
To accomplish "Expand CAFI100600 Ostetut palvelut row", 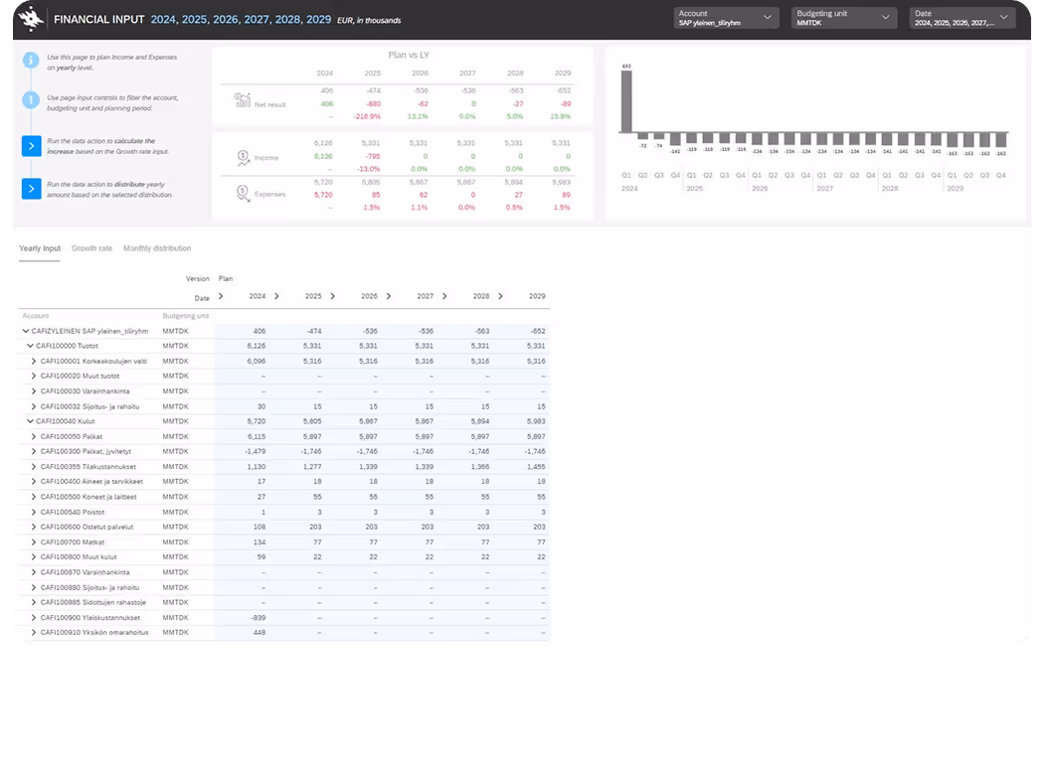I will pyautogui.click(x=34, y=527).
